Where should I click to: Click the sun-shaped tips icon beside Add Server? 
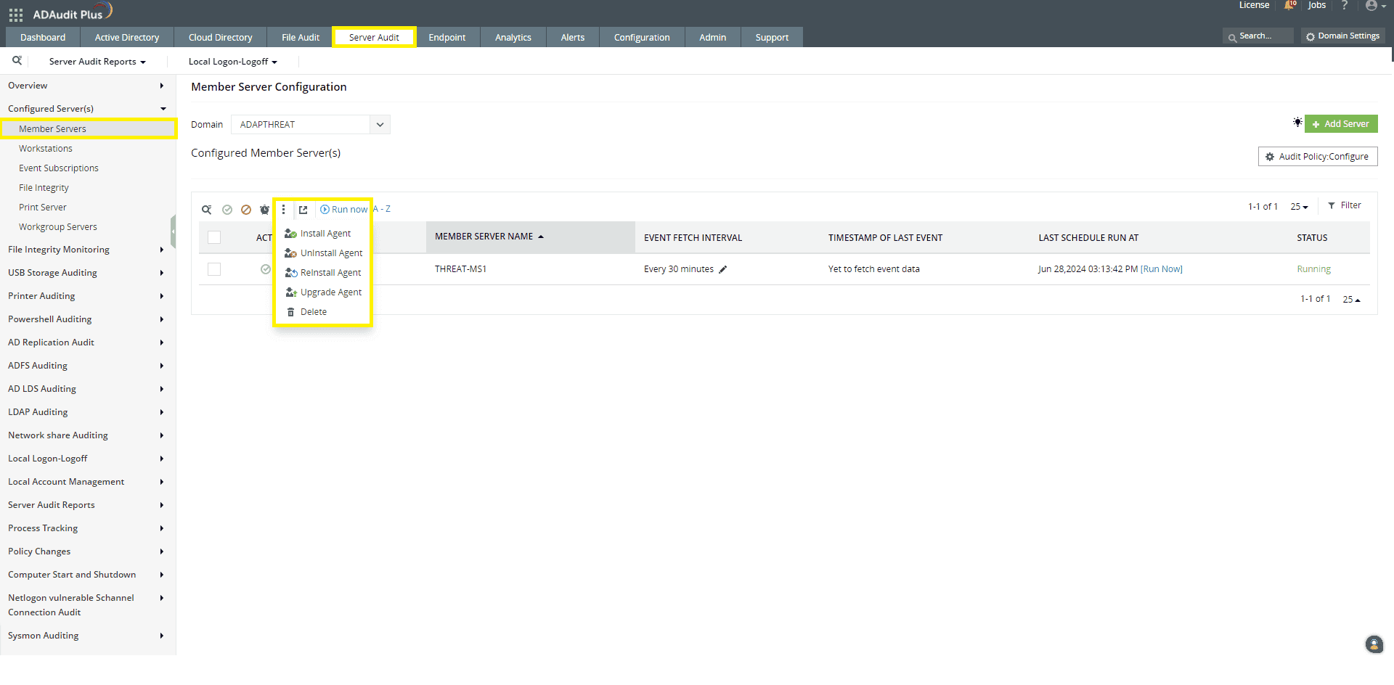tap(1297, 123)
